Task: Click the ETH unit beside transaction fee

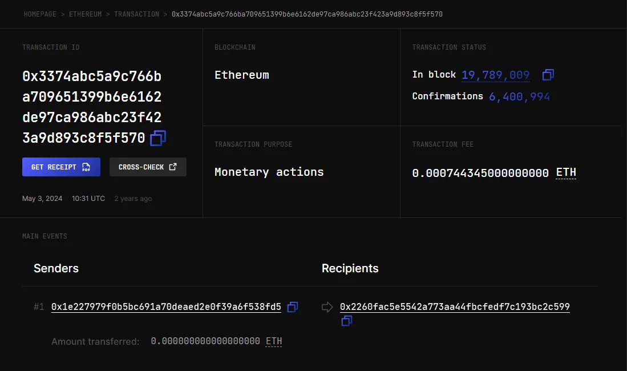Action: [566, 172]
